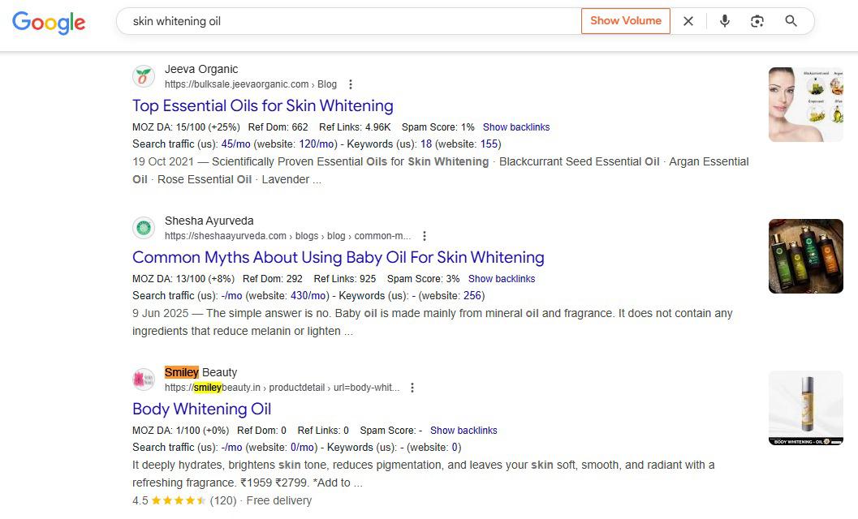Viewport: 858px width, 519px height.
Task: Click the 'MOZ DA: 1/100 (+0%)' metric
Action: pos(180,431)
